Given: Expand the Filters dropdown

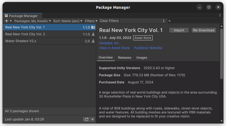Looking at the screenshot, I should click(91, 21).
